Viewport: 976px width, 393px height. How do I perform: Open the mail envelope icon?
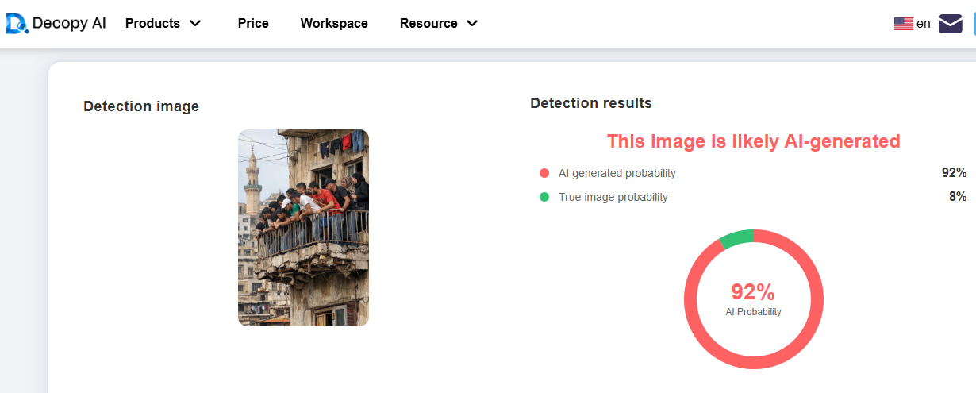click(x=950, y=24)
